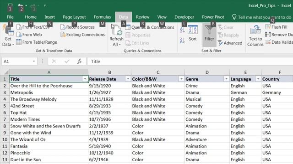Click Remove Duplicates icon
The width and height of the screenshot is (293, 164).
tap(268, 35)
